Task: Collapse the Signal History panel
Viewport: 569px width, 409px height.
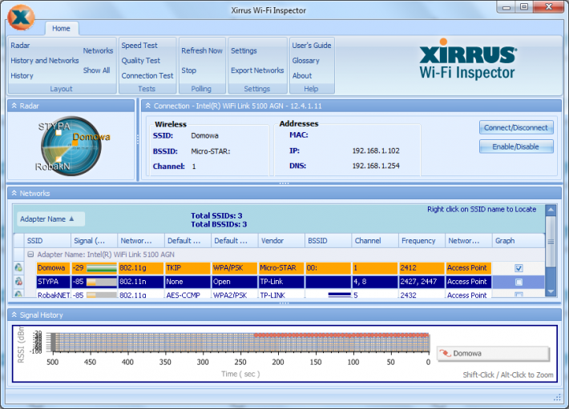Action: tap(14, 315)
